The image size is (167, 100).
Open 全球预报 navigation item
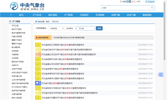(100, 15)
